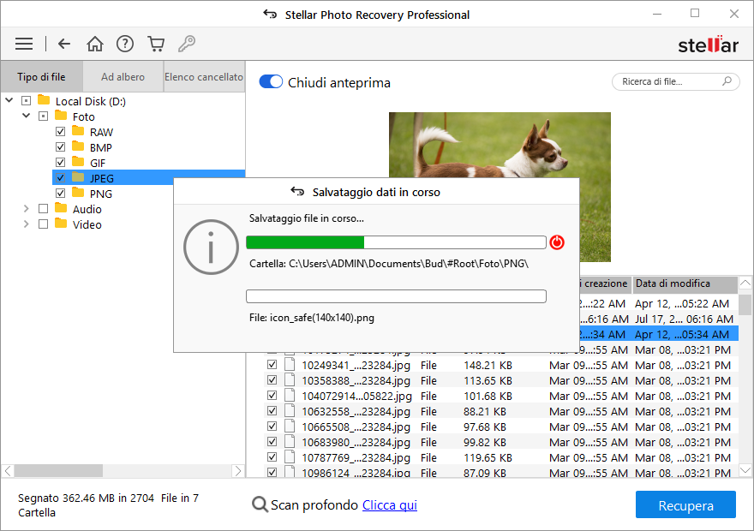This screenshot has width=754, height=531.
Task: Uncheck the PNG folder checkbox
Action: tap(60, 194)
